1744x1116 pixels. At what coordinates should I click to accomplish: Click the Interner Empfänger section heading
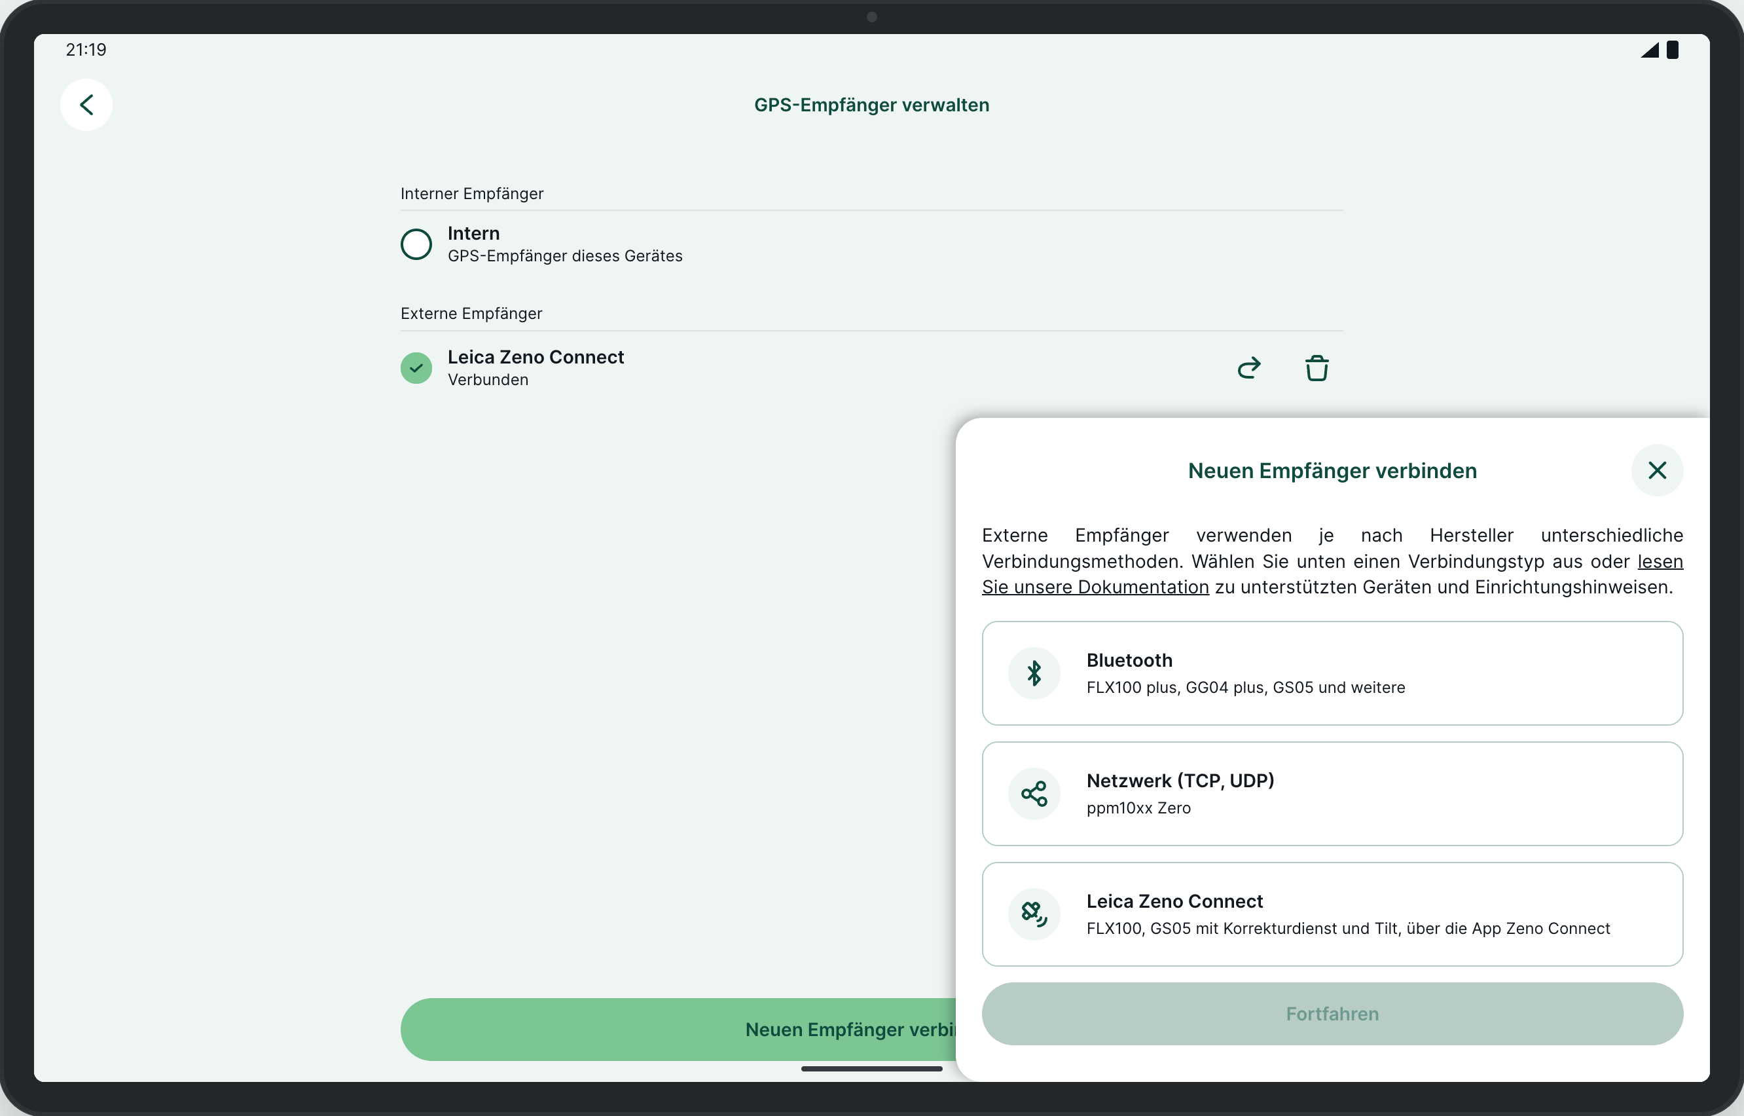[471, 193]
